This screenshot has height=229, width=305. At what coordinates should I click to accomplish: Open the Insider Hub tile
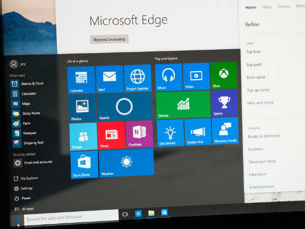tap(197, 132)
